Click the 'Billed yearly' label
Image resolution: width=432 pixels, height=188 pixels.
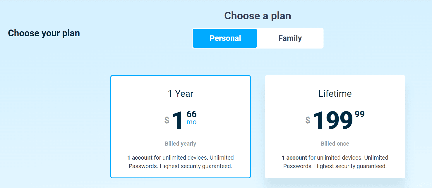coord(180,144)
